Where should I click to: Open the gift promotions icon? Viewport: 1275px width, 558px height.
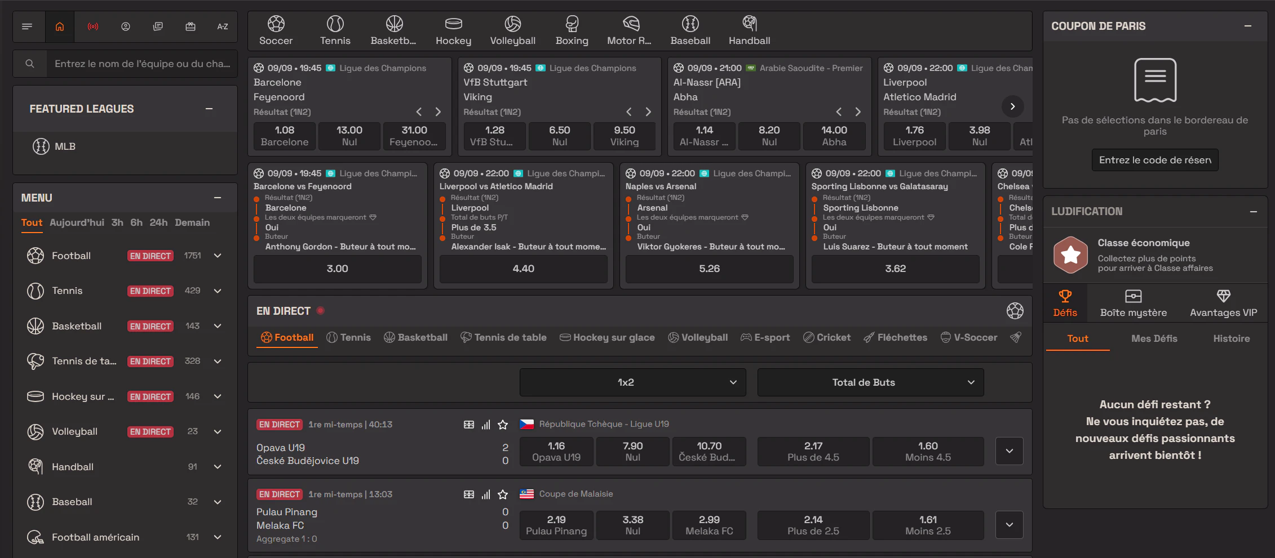191,26
